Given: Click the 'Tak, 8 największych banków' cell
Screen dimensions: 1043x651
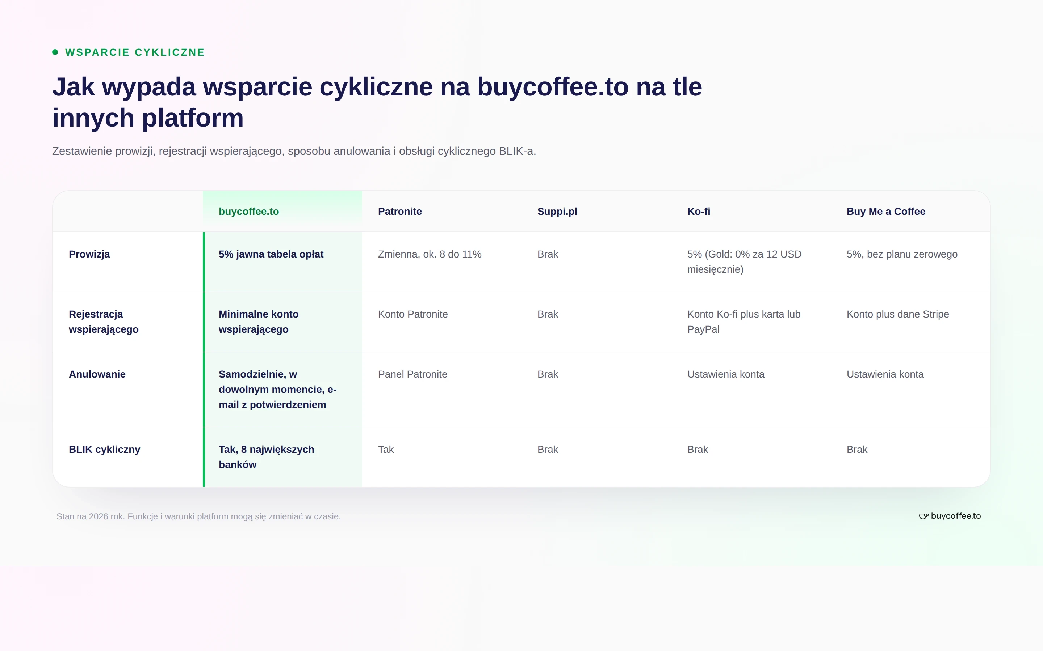Looking at the screenshot, I should point(266,457).
